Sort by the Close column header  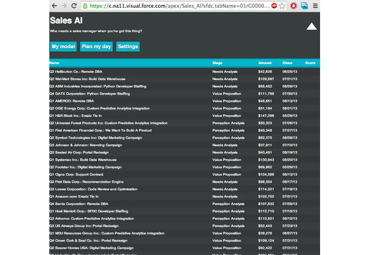pos(288,63)
